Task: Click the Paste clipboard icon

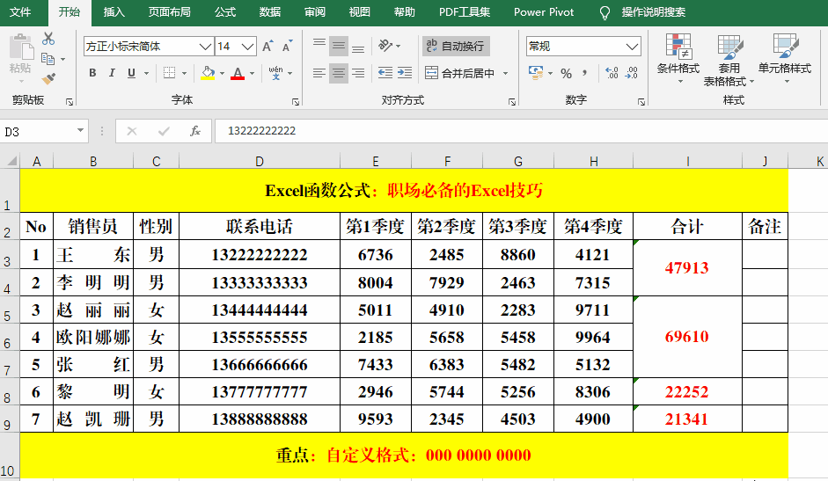Action: [20, 47]
